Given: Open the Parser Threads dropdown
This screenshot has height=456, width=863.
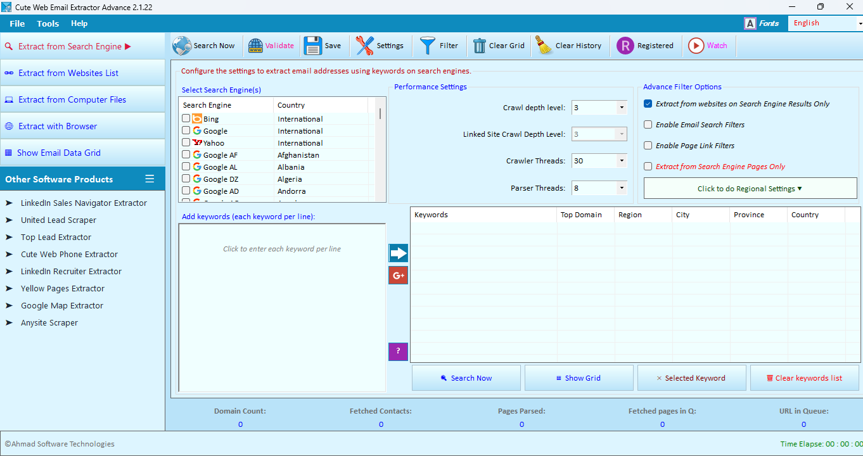Looking at the screenshot, I should click(622, 188).
